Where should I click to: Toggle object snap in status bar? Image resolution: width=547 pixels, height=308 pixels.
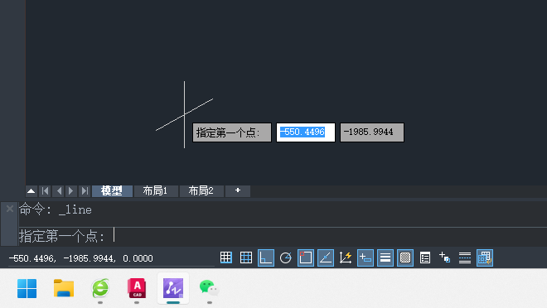click(306, 257)
